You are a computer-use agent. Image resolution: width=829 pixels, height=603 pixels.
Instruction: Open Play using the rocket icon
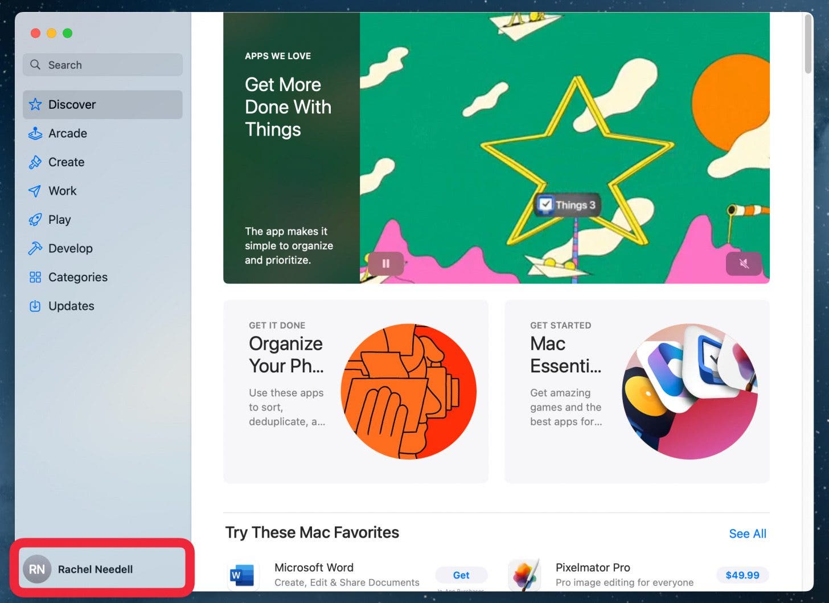[35, 220]
